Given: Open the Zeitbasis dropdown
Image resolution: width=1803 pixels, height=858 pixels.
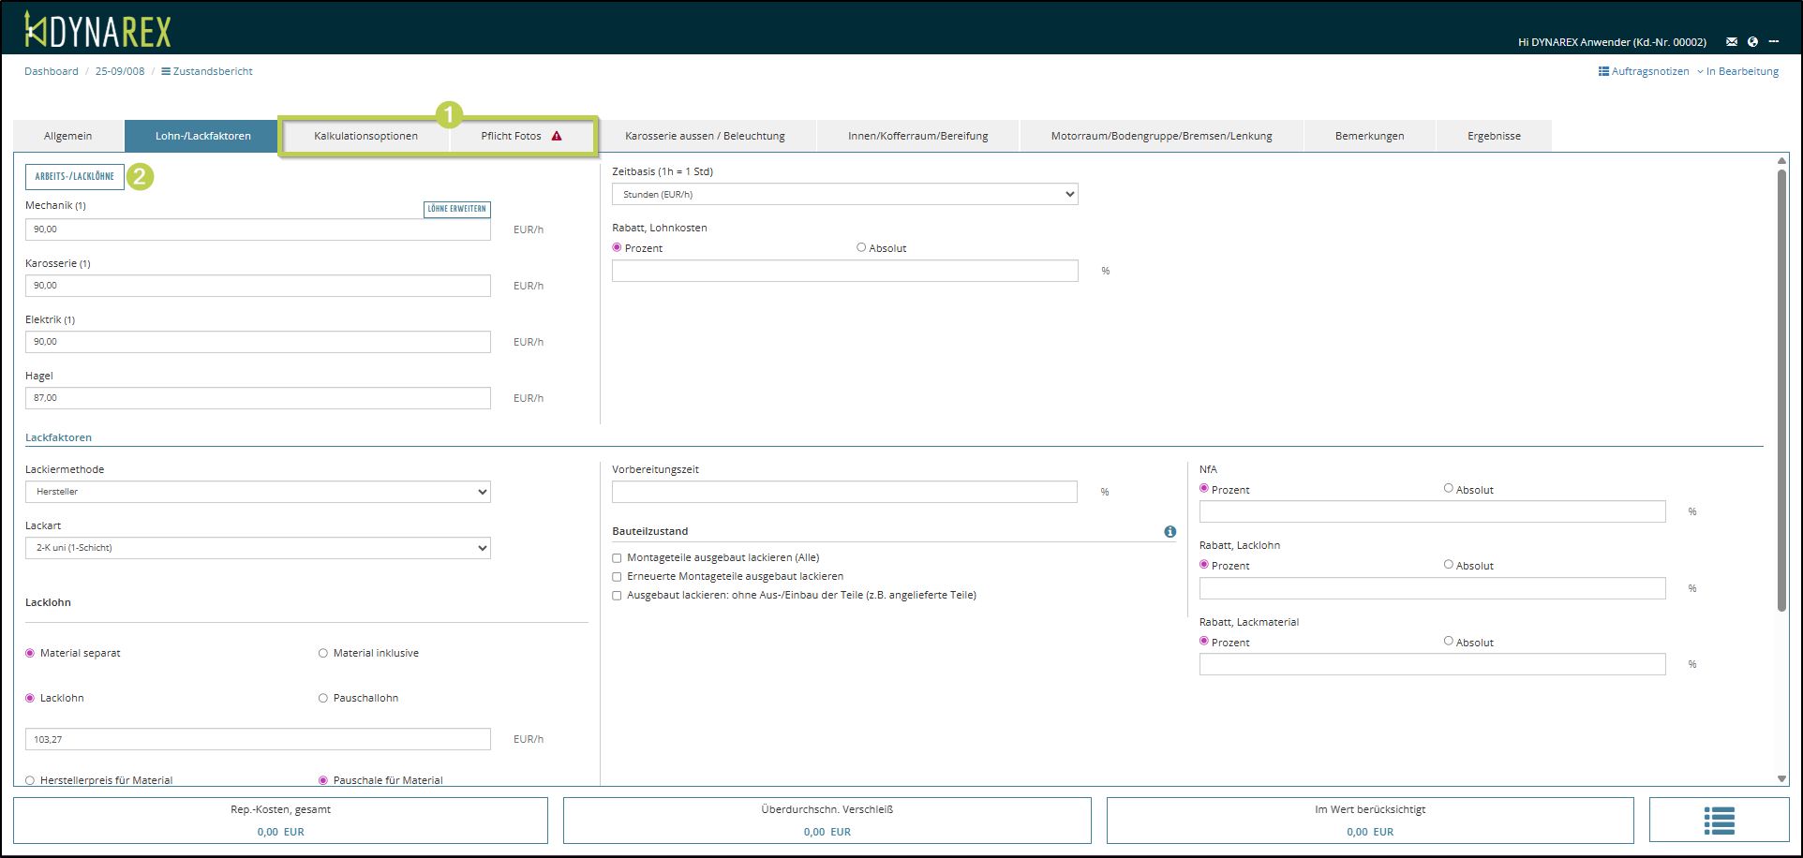Looking at the screenshot, I should [x=844, y=194].
